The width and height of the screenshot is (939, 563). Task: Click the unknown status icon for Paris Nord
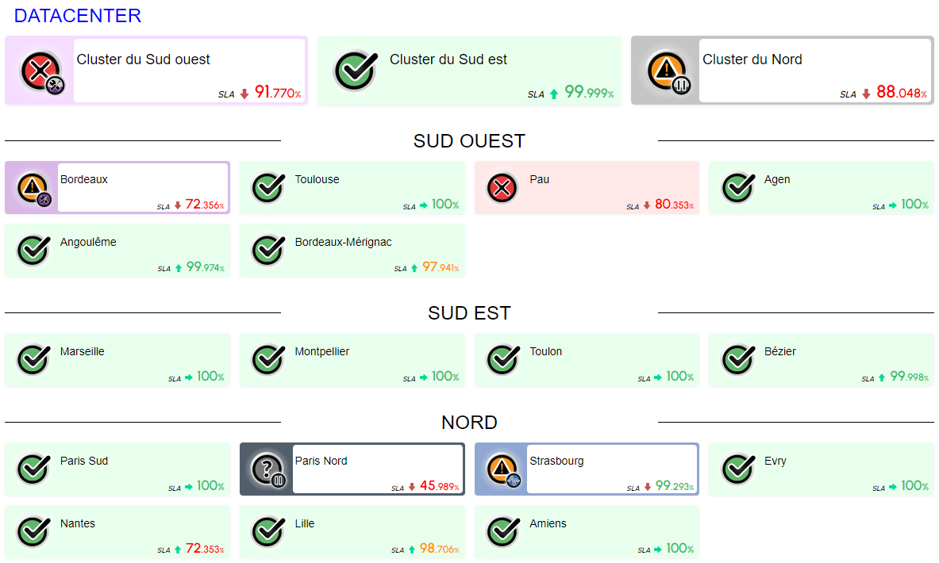coord(267,469)
